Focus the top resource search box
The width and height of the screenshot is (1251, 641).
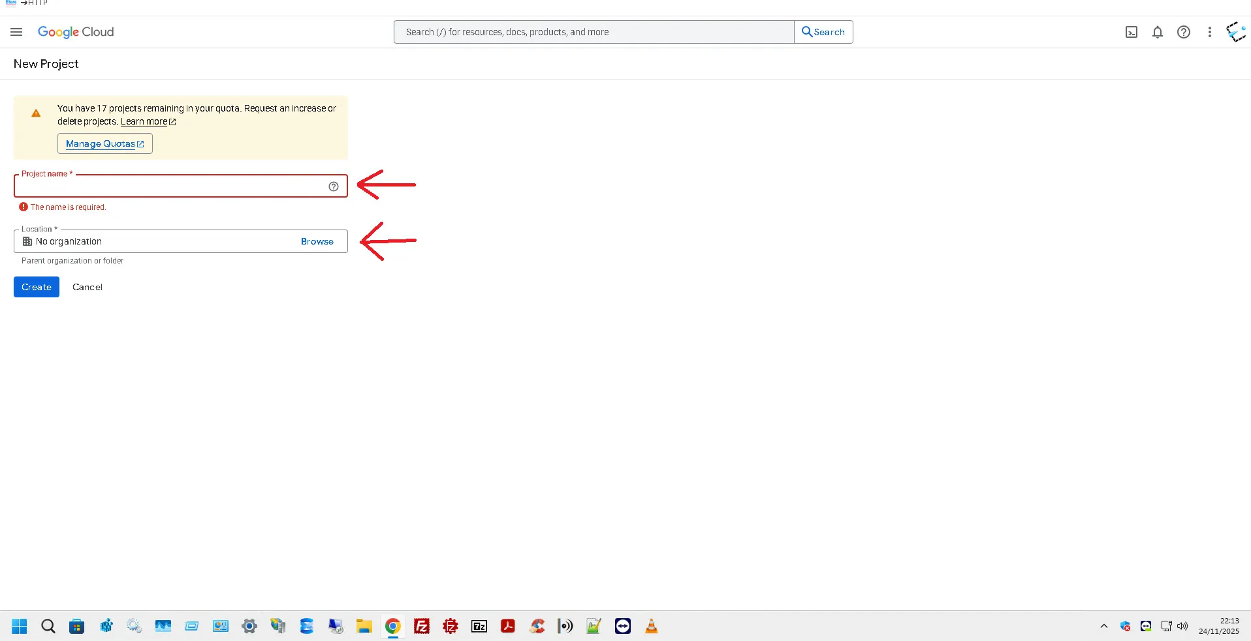pyautogui.click(x=593, y=32)
